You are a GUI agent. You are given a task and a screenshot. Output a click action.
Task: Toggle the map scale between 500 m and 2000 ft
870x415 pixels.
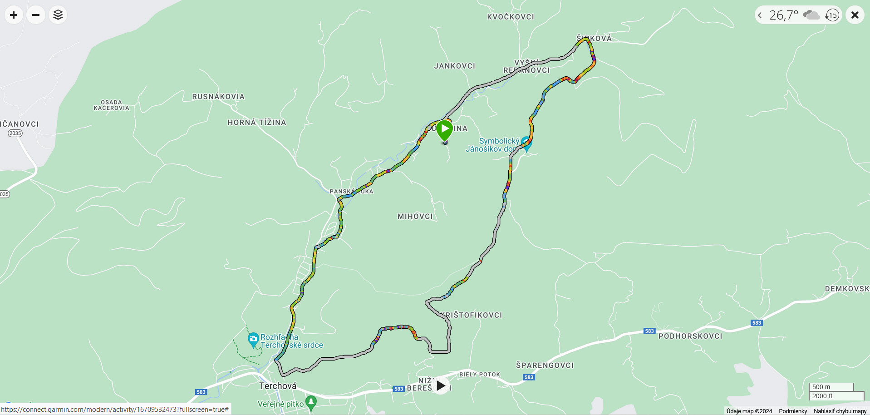tap(836, 391)
